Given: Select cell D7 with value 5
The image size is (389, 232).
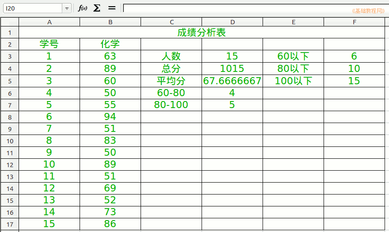Looking at the screenshot, I should click(x=233, y=105).
